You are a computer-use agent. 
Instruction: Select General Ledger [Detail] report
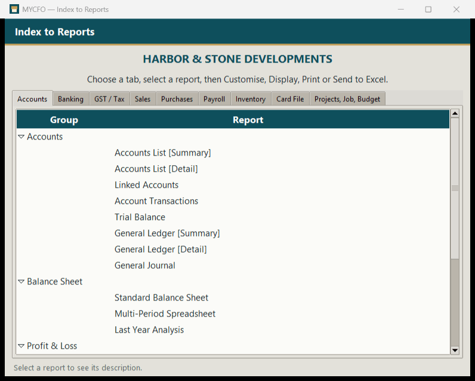[161, 249]
